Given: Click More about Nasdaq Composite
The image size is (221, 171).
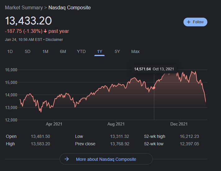Looking at the screenshot, I should pos(106,159).
